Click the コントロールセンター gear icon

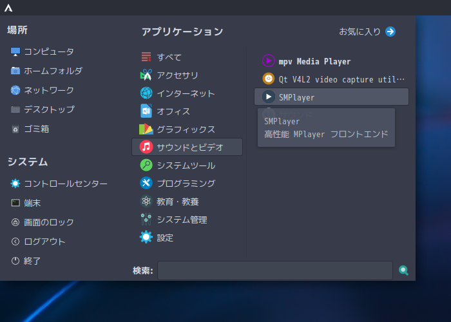pyautogui.click(x=15, y=184)
